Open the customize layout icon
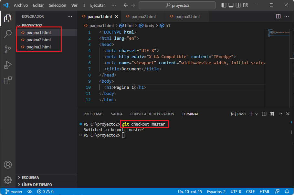The height and width of the screenshot is (195, 294). pos(245,5)
